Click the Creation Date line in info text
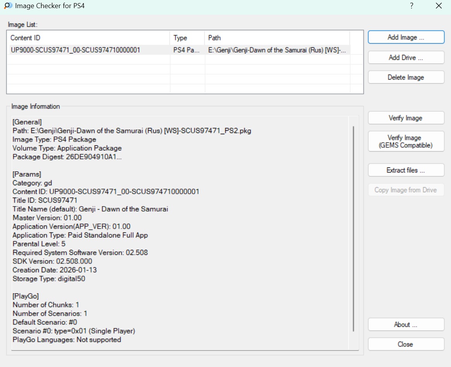451x367 pixels. (x=54, y=270)
